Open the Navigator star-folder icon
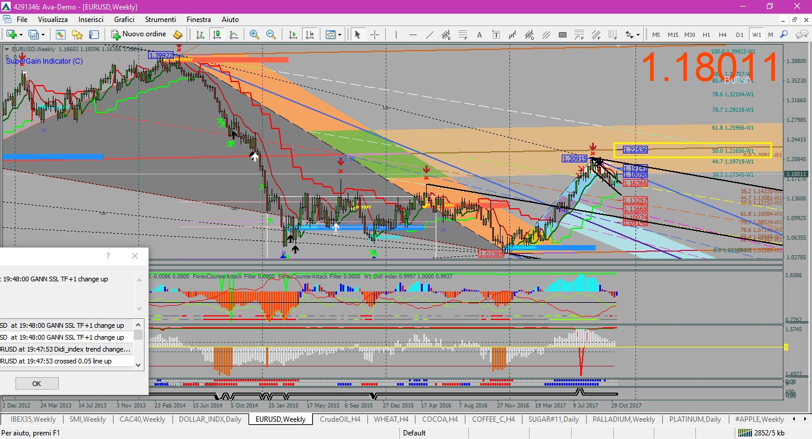The height and width of the screenshot is (439, 812). [x=77, y=35]
